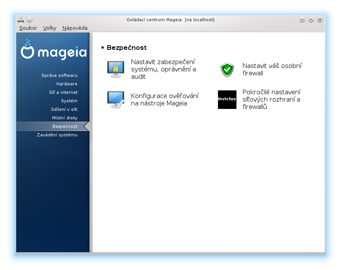Select the highlighted Bezpečnost sidebar entry

[53, 126]
